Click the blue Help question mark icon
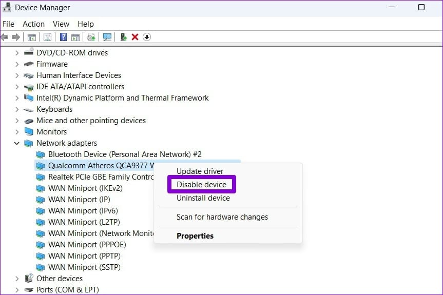443x295 pixels. click(x=63, y=37)
